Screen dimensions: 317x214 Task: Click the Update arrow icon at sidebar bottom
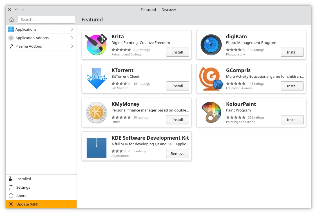point(11,204)
